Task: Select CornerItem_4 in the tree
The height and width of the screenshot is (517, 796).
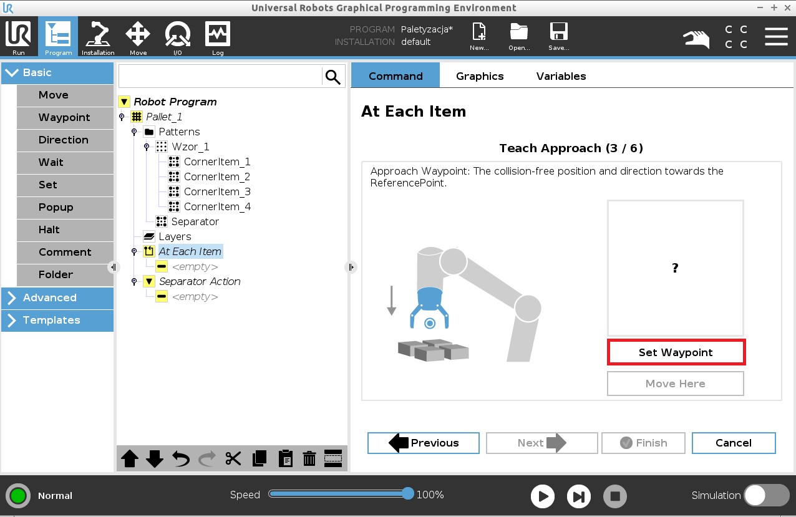Action: tap(216, 206)
